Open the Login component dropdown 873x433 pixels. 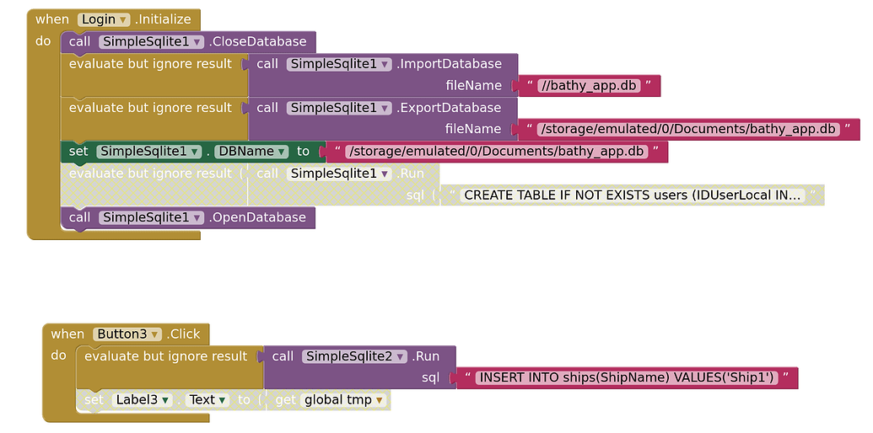(104, 19)
